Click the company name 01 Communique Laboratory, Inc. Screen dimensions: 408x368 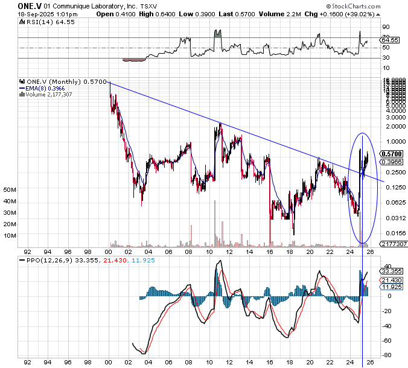point(91,6)
